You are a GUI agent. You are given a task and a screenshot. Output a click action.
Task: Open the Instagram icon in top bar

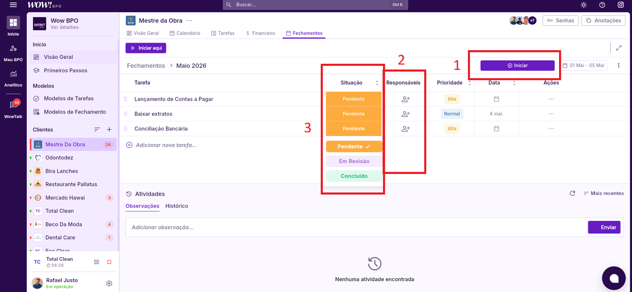(620, 5)
